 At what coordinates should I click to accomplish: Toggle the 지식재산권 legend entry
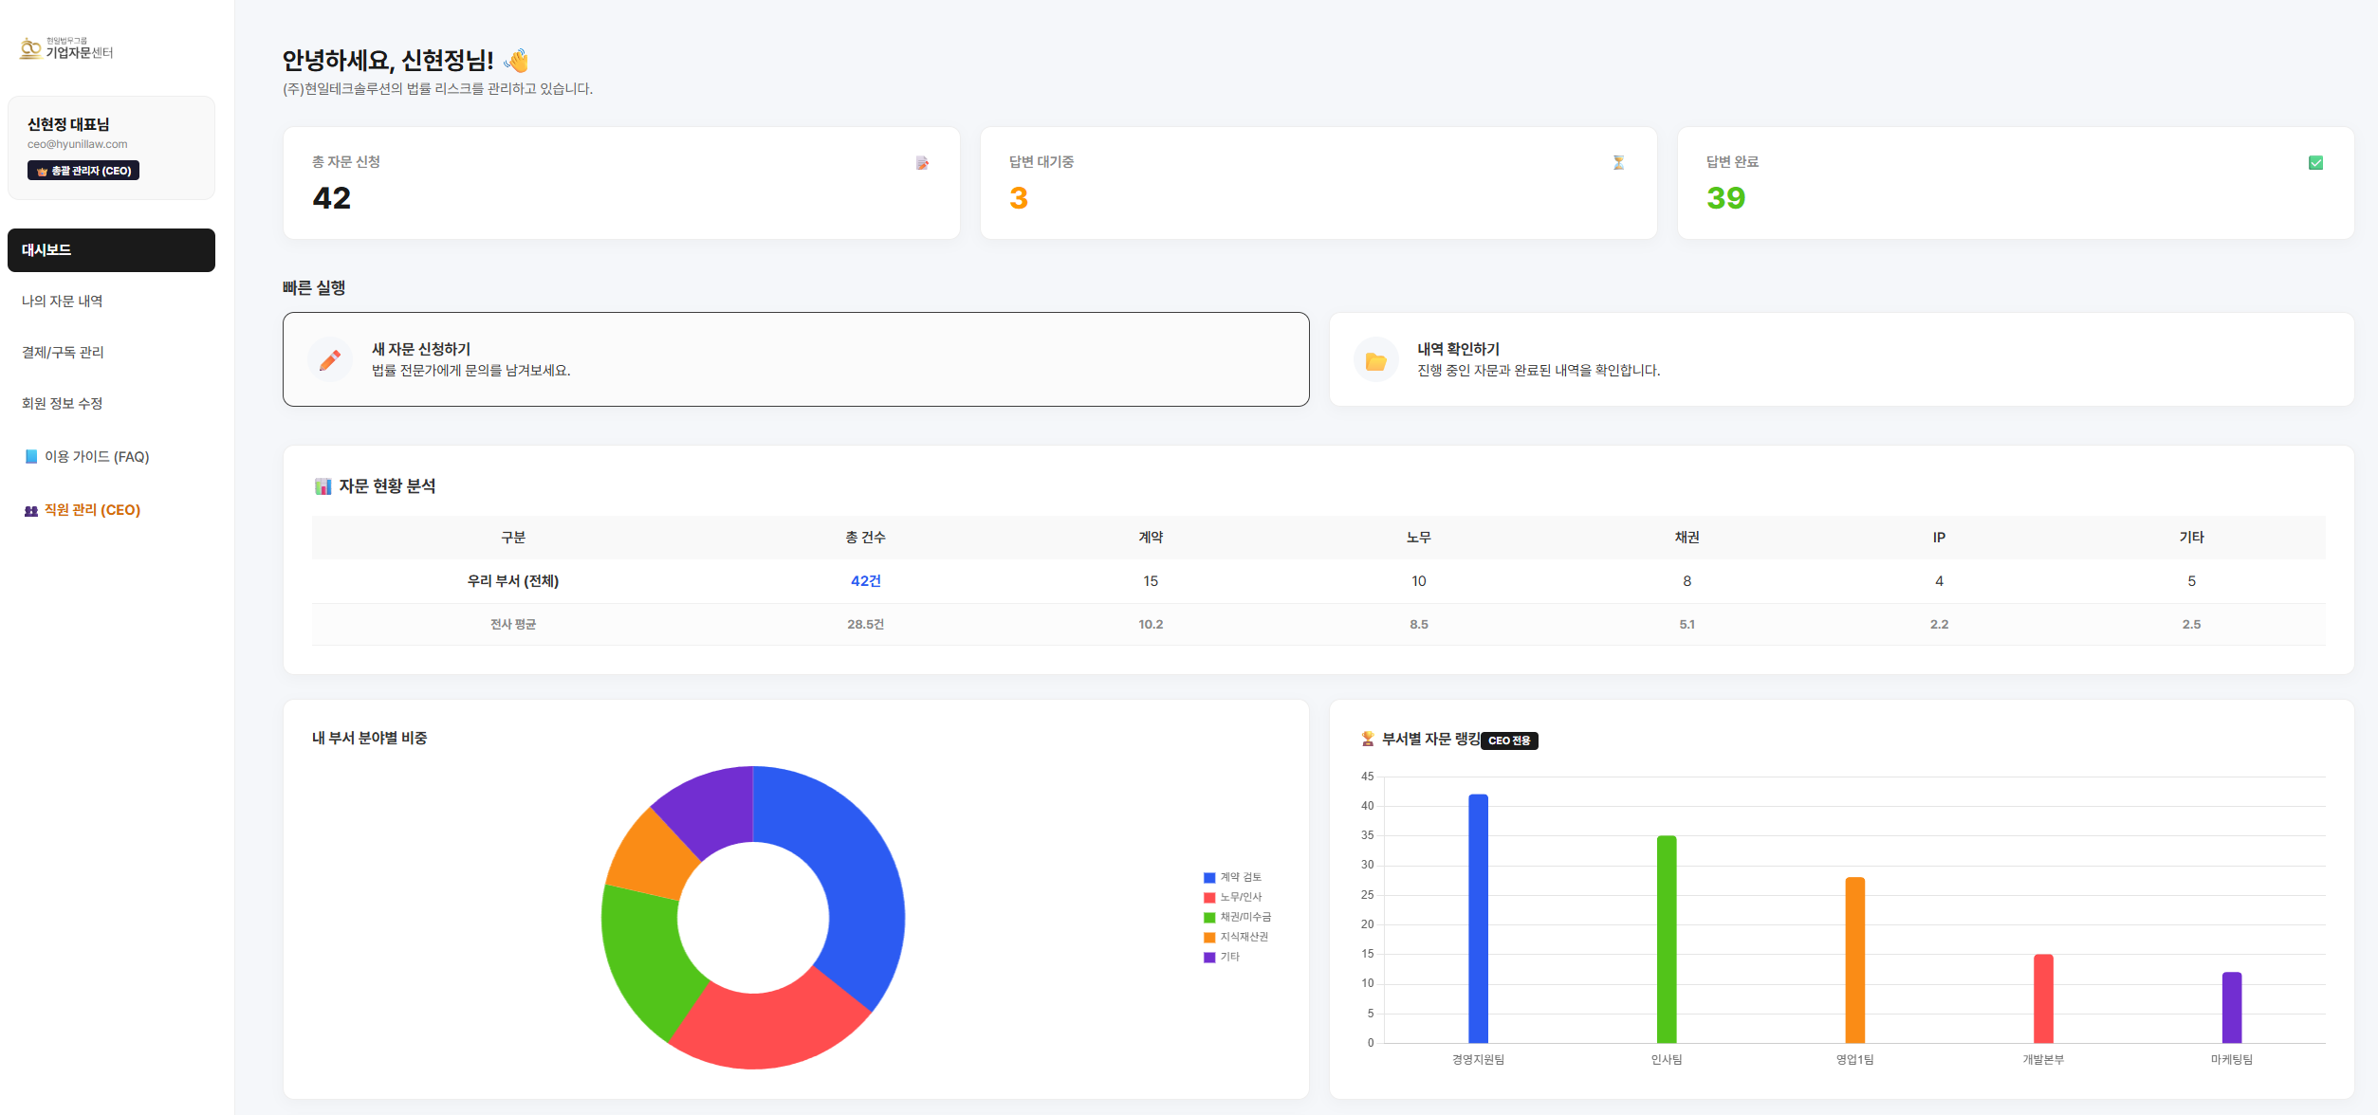[x=1235, y=937]
